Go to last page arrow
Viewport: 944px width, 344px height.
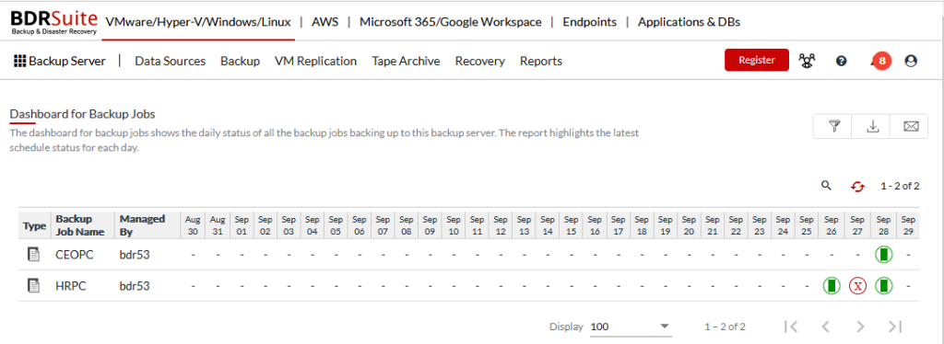[895, 327]
